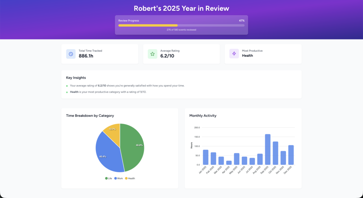Toggle the Health legend item in pie chart

(x=130, y=178)
